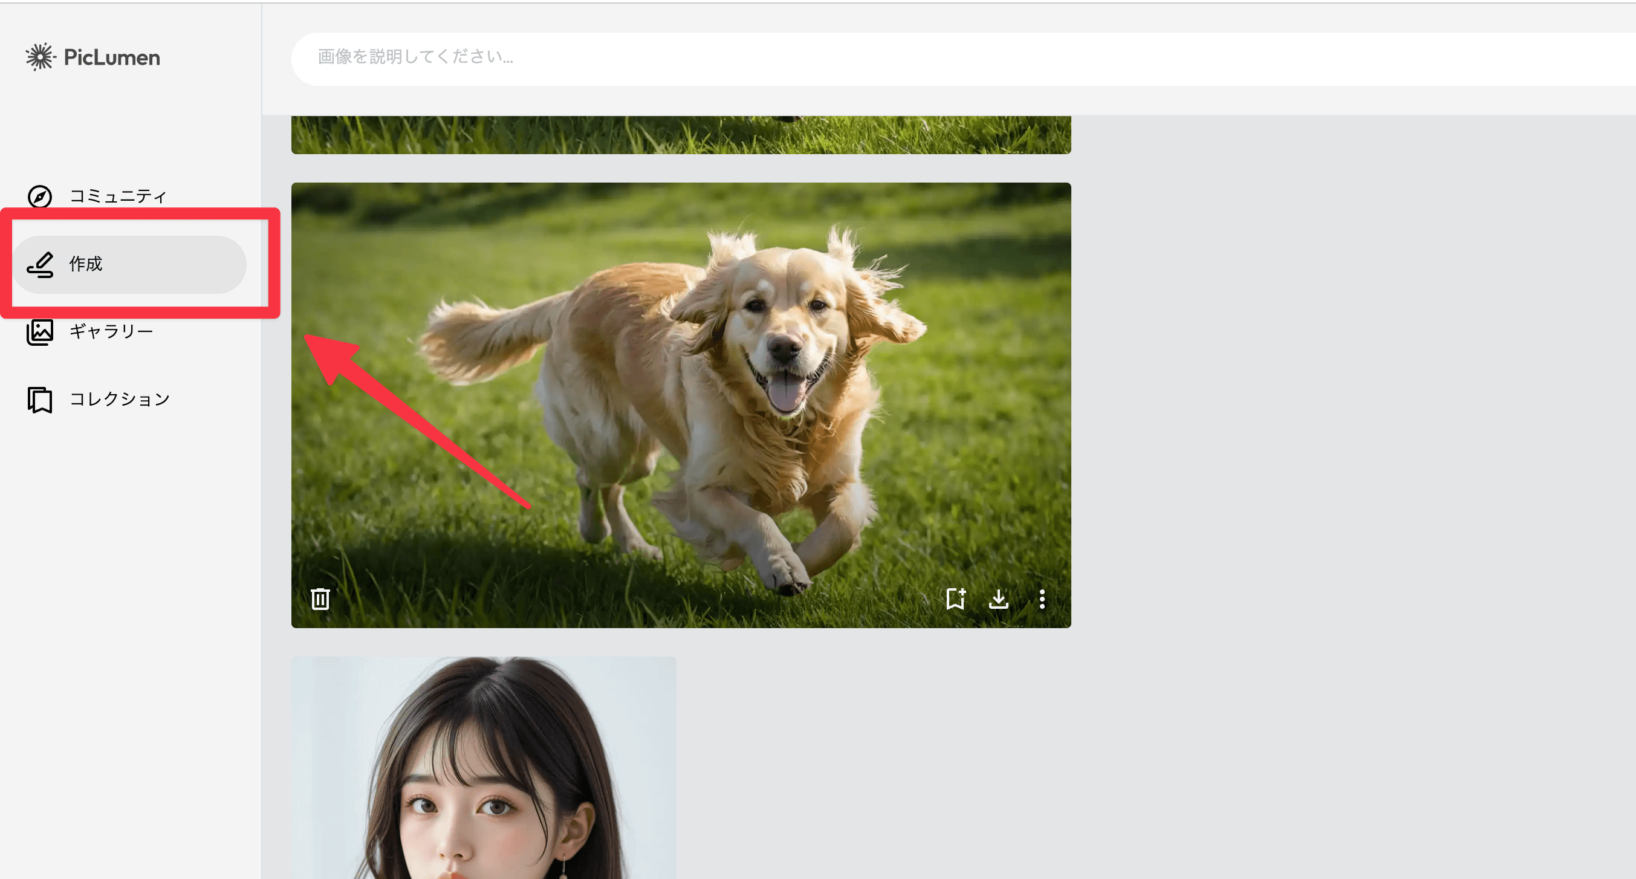The height and width of the screenshot is (879, 1636).
Task: Click the PicLumen sunburst logo icon
Action: tap(40, 57)
